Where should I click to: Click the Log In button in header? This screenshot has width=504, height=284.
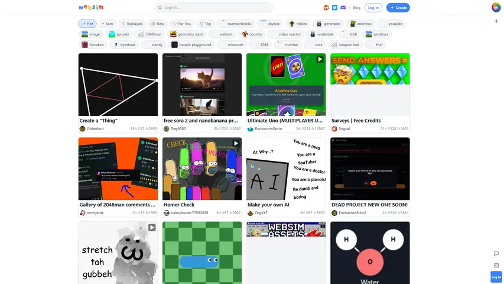coord(373,8)
